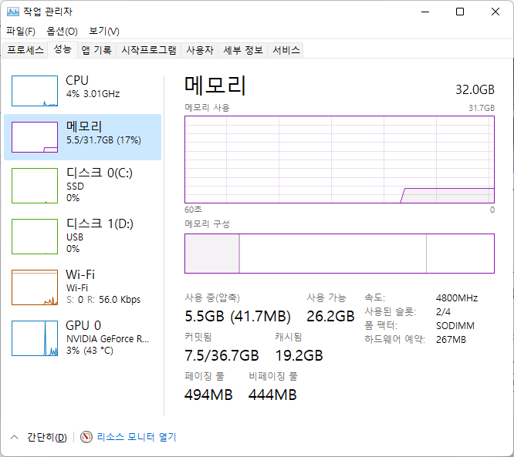The image size is (514, 457).
Task: Collapse to summary view with 간단히 chevron
Action: [14, 437]
